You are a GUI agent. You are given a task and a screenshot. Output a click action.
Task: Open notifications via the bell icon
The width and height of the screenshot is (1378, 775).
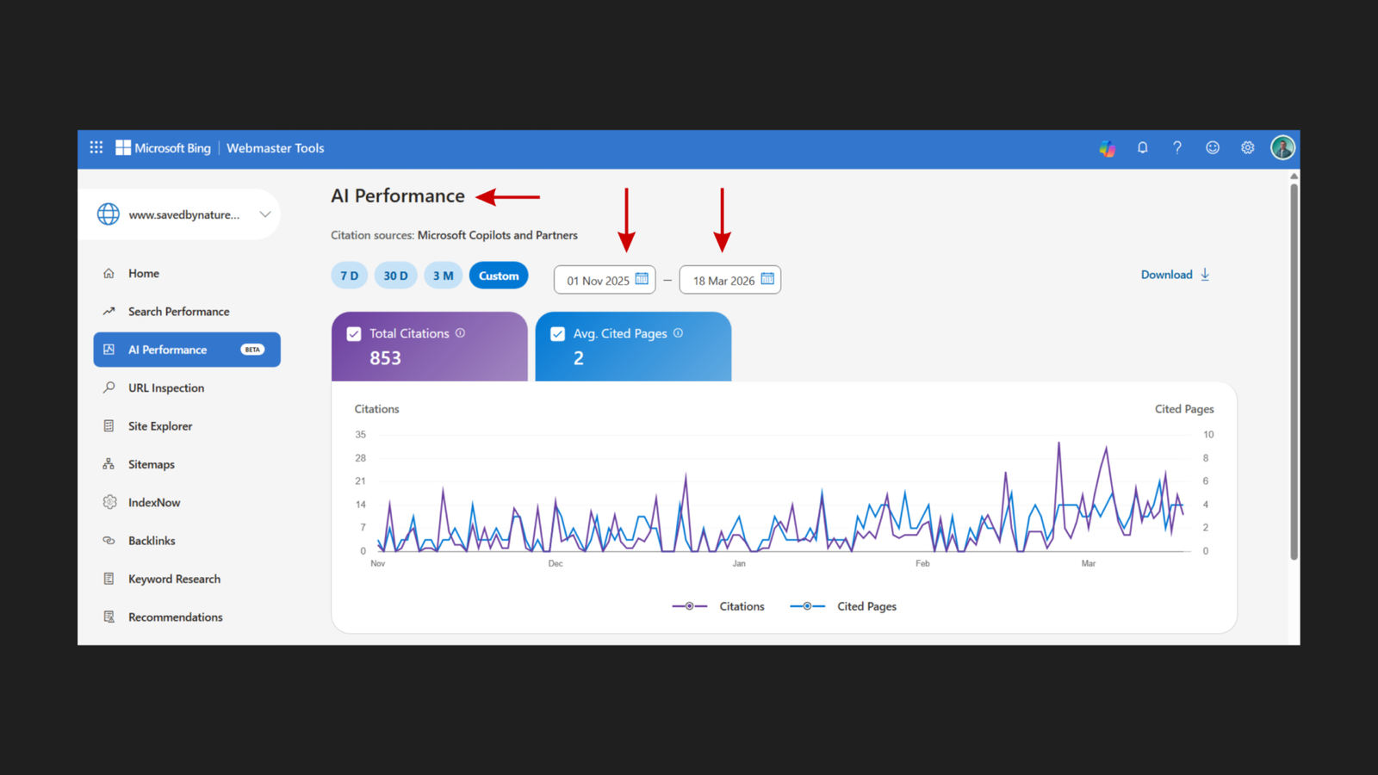coord(1142,147)
